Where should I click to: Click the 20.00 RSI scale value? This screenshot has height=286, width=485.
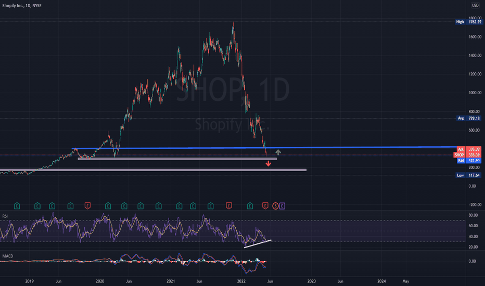tap(473, 247)
